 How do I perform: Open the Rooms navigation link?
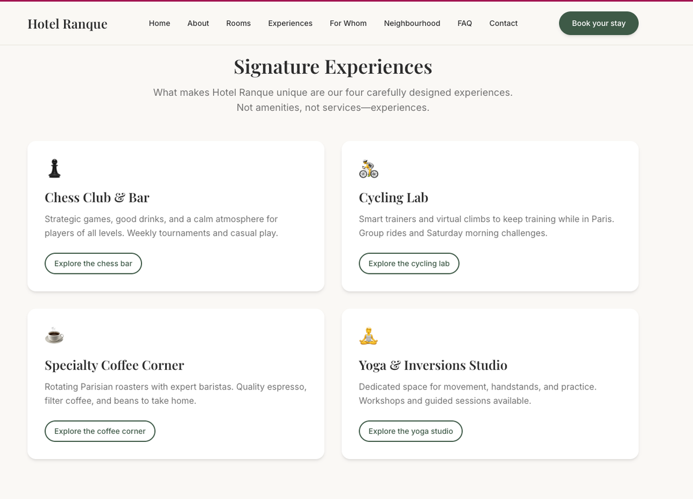coord(239,23)
